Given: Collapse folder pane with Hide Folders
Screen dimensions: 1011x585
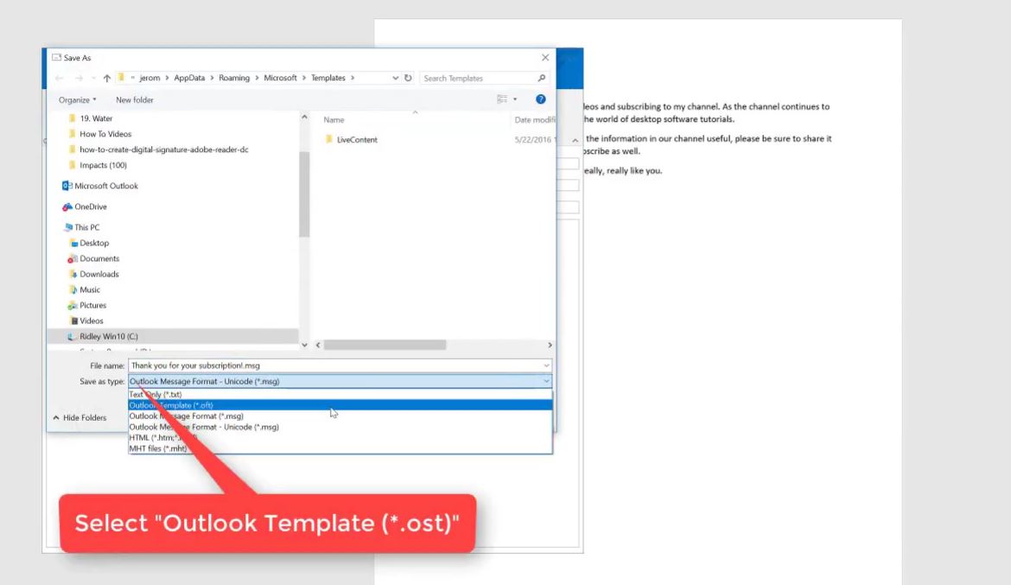Looking at the screenshot, I should (x=79, y=418).
